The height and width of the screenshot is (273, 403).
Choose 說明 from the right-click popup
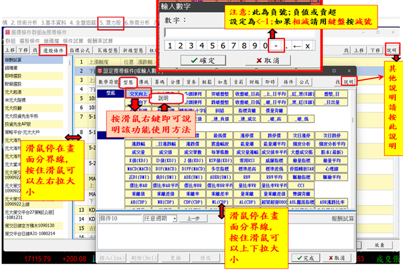coord(165,98)
